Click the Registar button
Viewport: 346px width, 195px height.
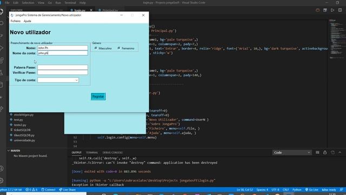98,96
